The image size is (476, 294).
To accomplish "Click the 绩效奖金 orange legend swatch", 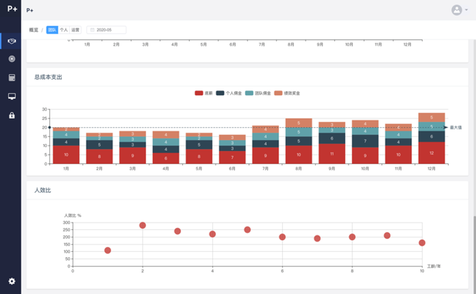I will point(278,93).
